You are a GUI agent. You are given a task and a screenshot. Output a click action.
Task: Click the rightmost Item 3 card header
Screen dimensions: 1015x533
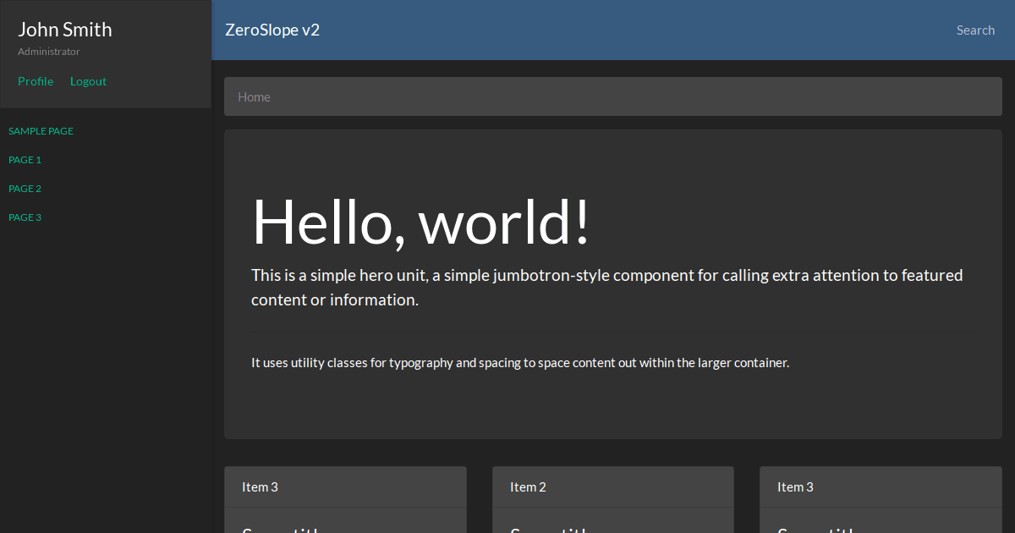(793, 487)
